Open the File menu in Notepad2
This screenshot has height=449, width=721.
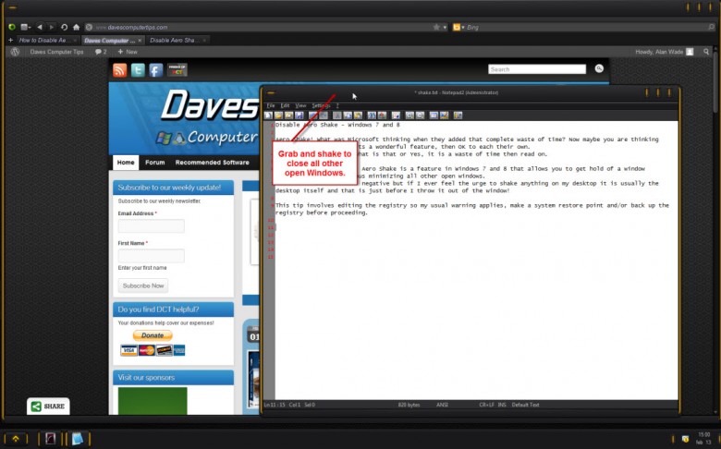click(x=271, y=105)
